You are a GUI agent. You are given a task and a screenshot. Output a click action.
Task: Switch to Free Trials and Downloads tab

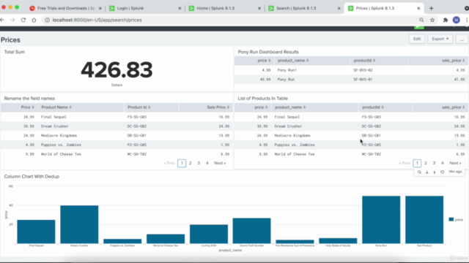(x=65, y=8)
